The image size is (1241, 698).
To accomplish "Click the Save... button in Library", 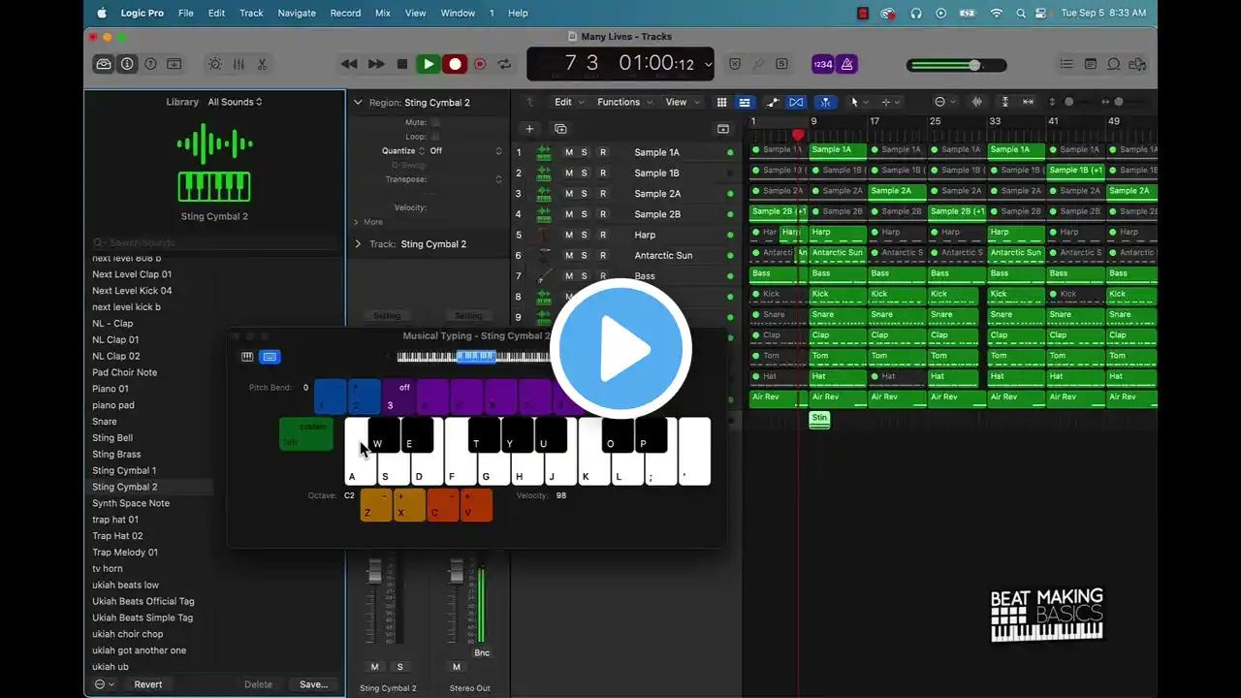I will [313, 684].
